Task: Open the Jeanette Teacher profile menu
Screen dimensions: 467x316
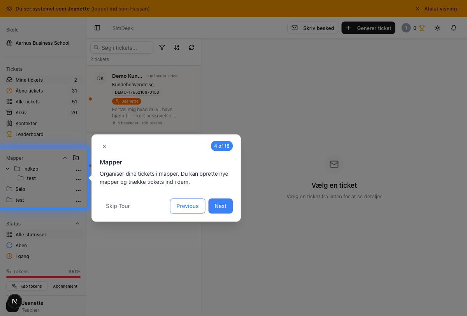Action: 43,306
